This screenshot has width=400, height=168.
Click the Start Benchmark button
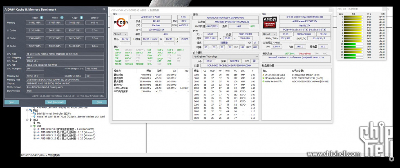(x=56, y=102)
